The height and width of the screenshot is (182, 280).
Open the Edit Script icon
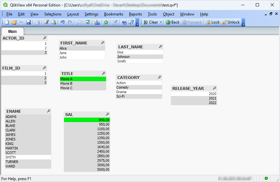[47, 22]
